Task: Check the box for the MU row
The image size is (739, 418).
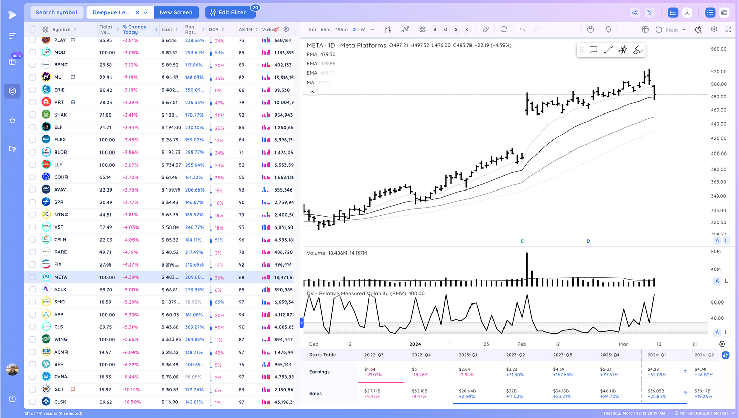Action: click(x=33, y=77)
